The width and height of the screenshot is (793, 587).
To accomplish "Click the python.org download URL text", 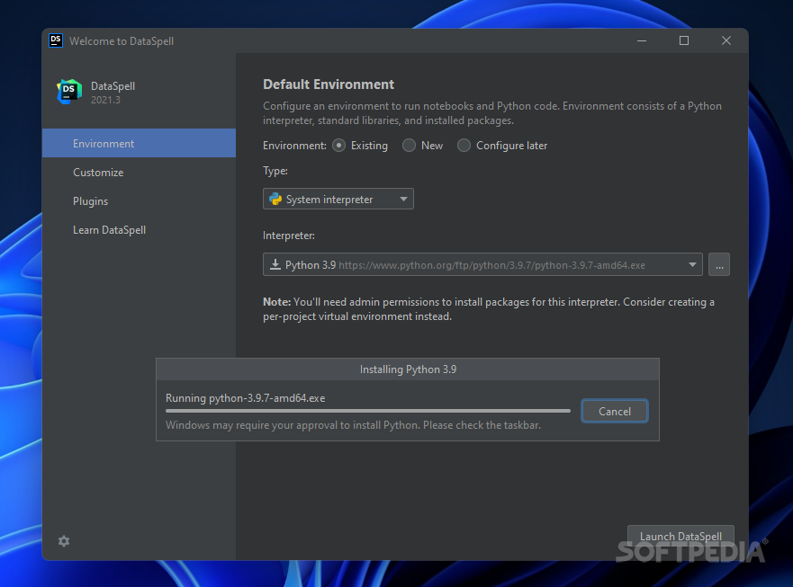I will click(x=491, y=265).
